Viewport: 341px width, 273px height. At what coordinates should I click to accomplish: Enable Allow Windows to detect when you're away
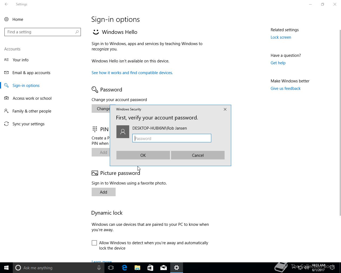[94, 243]
